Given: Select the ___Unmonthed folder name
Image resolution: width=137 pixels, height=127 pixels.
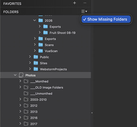Looking at the screenshot, I should [41, 93].
